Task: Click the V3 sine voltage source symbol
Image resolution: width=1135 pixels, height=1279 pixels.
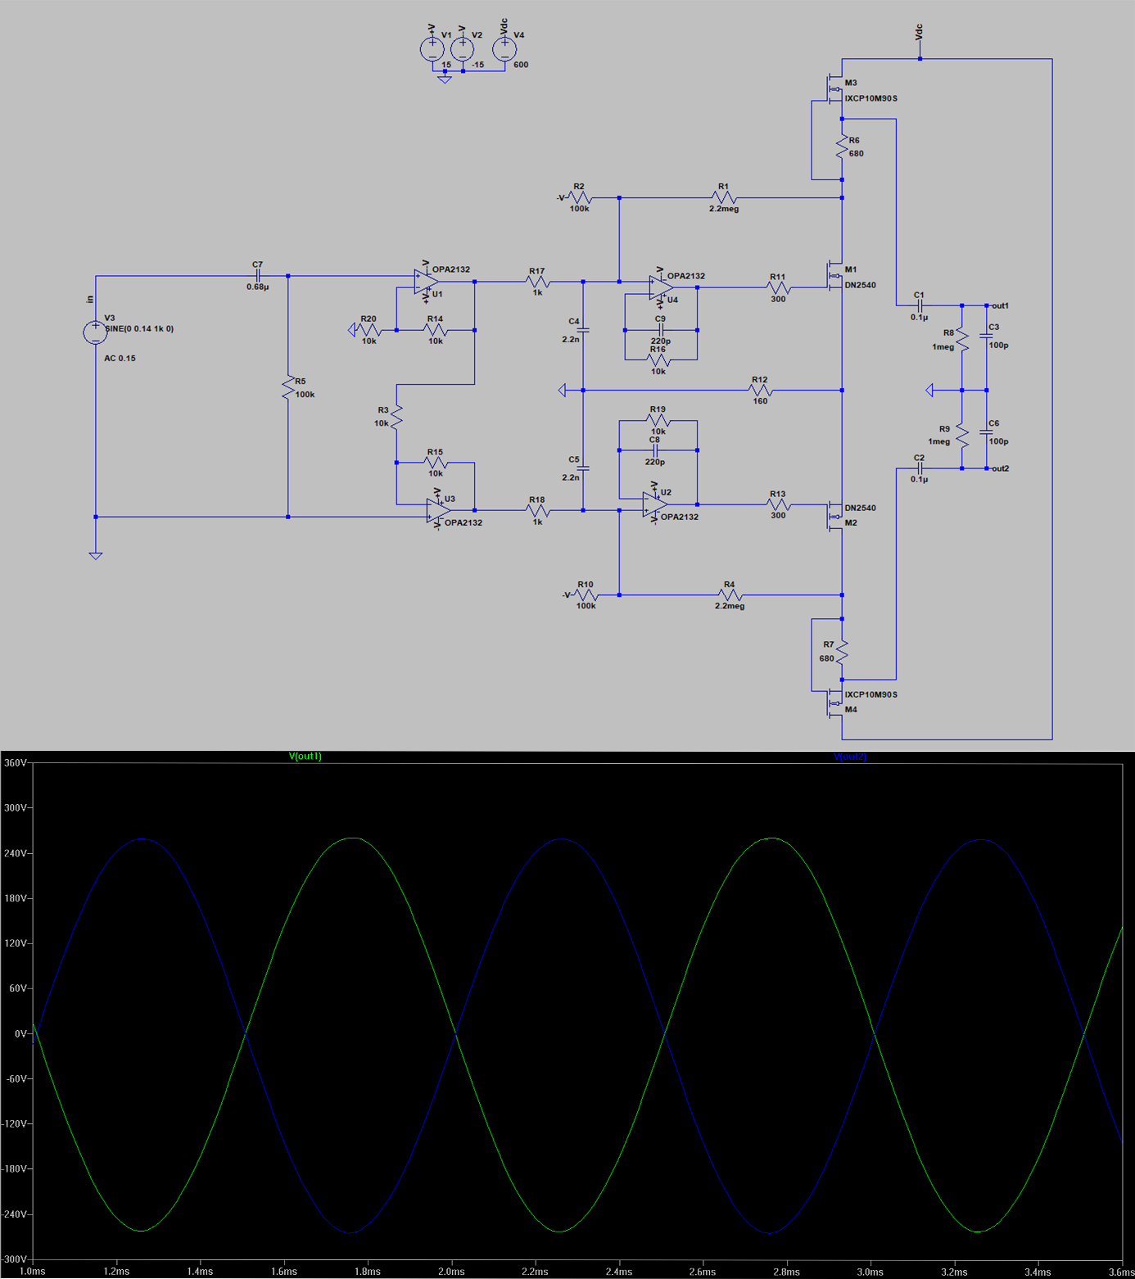Action: [x=95, y=332]
